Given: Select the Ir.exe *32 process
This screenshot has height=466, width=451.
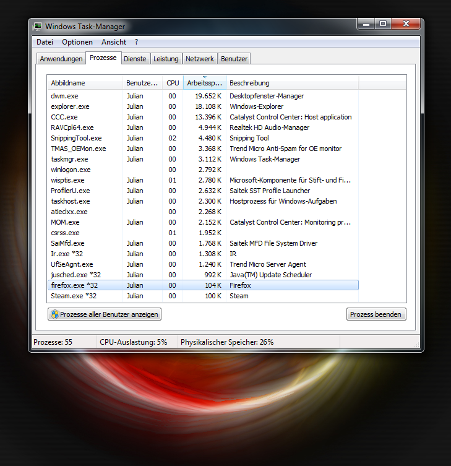Looking at the screenshot, I should (203, 254).
